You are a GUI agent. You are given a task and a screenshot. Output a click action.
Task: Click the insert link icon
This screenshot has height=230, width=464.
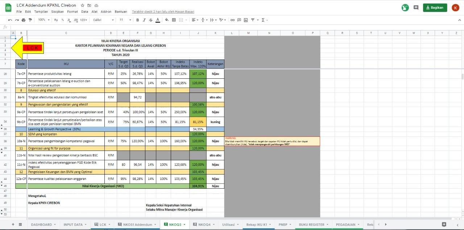233,20
